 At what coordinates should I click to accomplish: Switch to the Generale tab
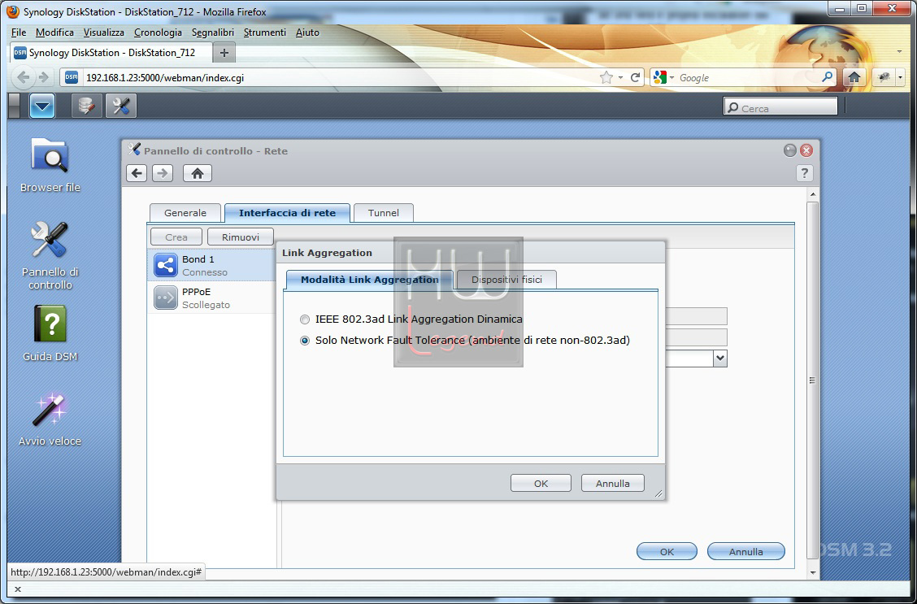(185, 213)
